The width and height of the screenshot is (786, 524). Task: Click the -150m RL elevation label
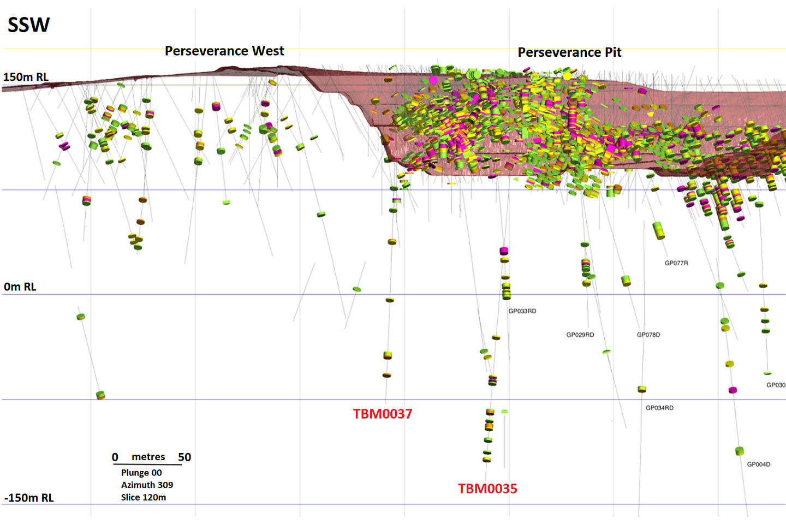(x=29, y=498)
